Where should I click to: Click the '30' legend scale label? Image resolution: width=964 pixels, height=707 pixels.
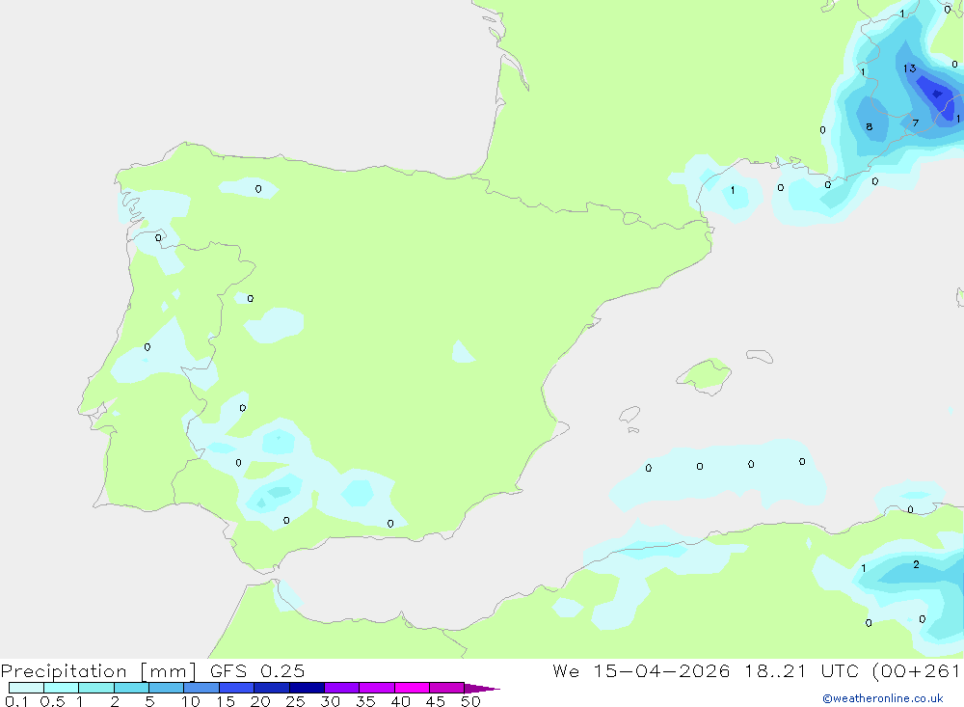coord(330,701)
